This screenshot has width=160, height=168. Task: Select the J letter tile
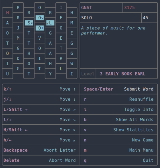click(x=18, y=28)
